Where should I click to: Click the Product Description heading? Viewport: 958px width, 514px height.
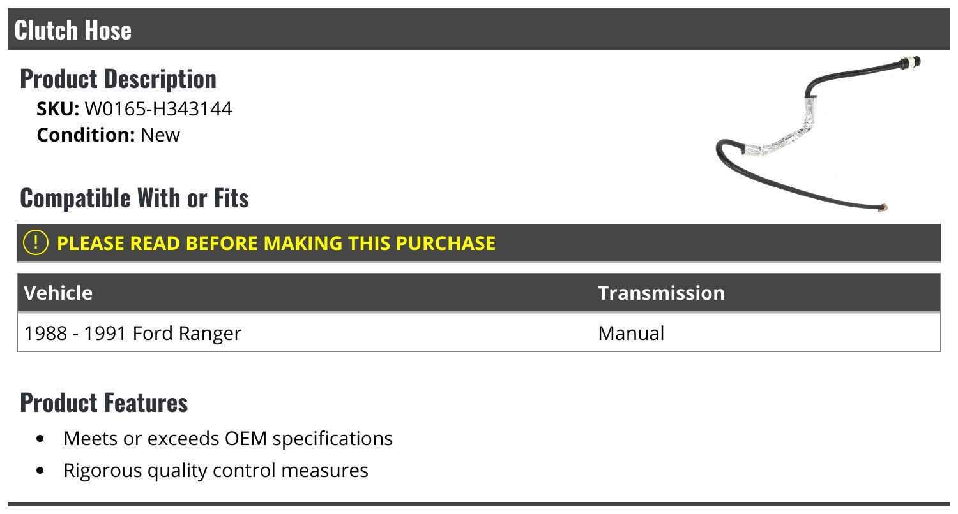[118, 78]
